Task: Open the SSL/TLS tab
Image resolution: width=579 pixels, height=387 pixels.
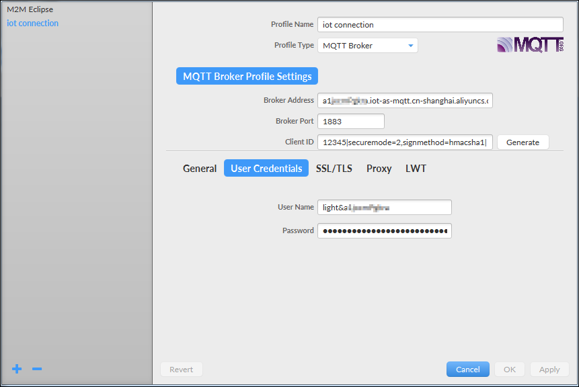Action: click(334, 169)
